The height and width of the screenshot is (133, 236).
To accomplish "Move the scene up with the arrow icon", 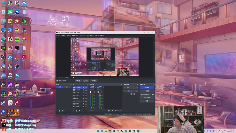I will pos(66,111).
